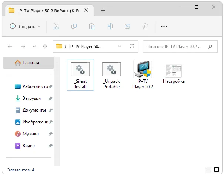Open Музыка folder in sidebar
The height and width of the screenshot is (177, 224).
[27, 134]
